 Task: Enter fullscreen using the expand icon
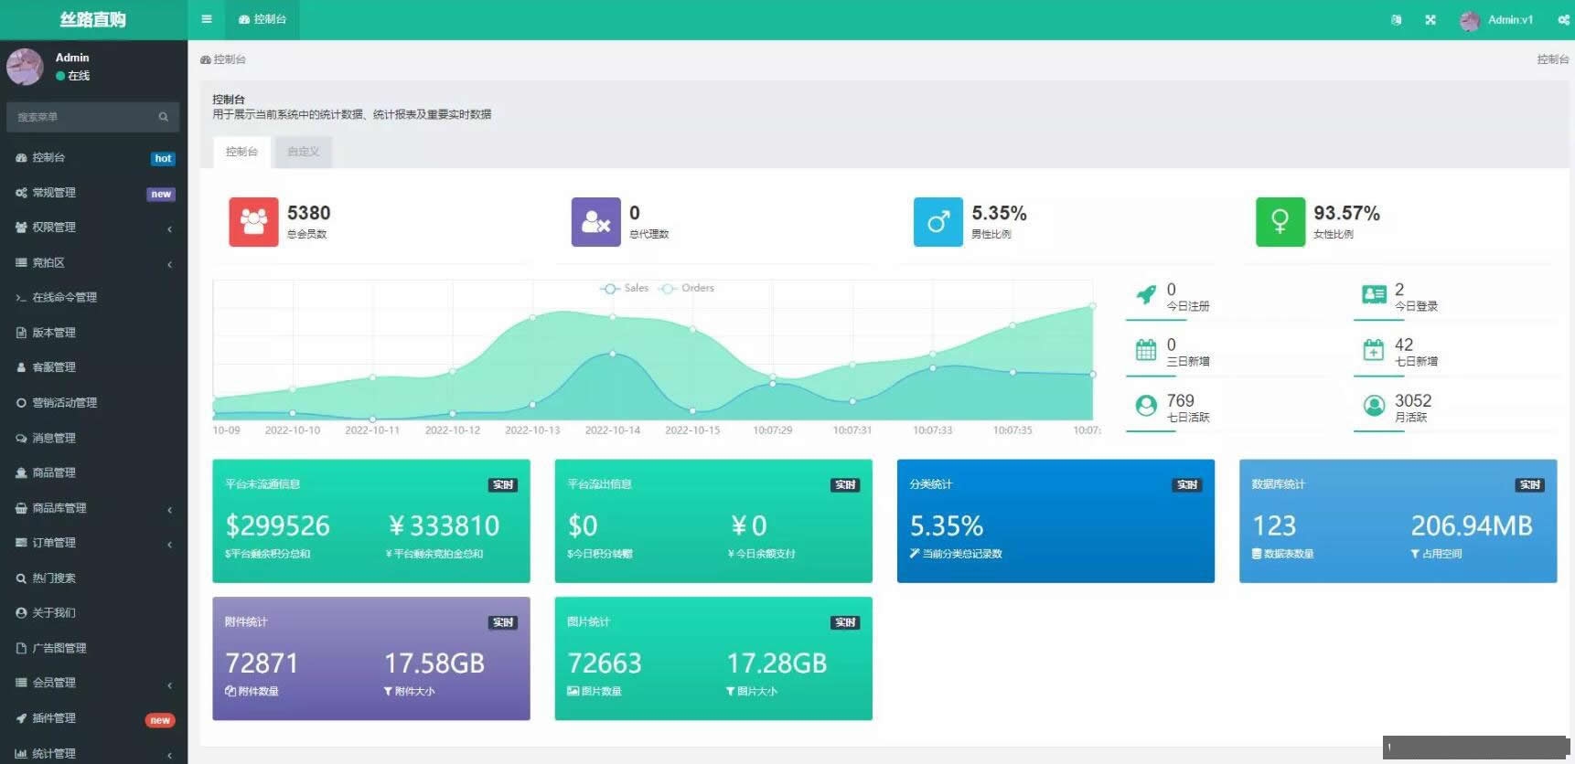[1430, 19]
